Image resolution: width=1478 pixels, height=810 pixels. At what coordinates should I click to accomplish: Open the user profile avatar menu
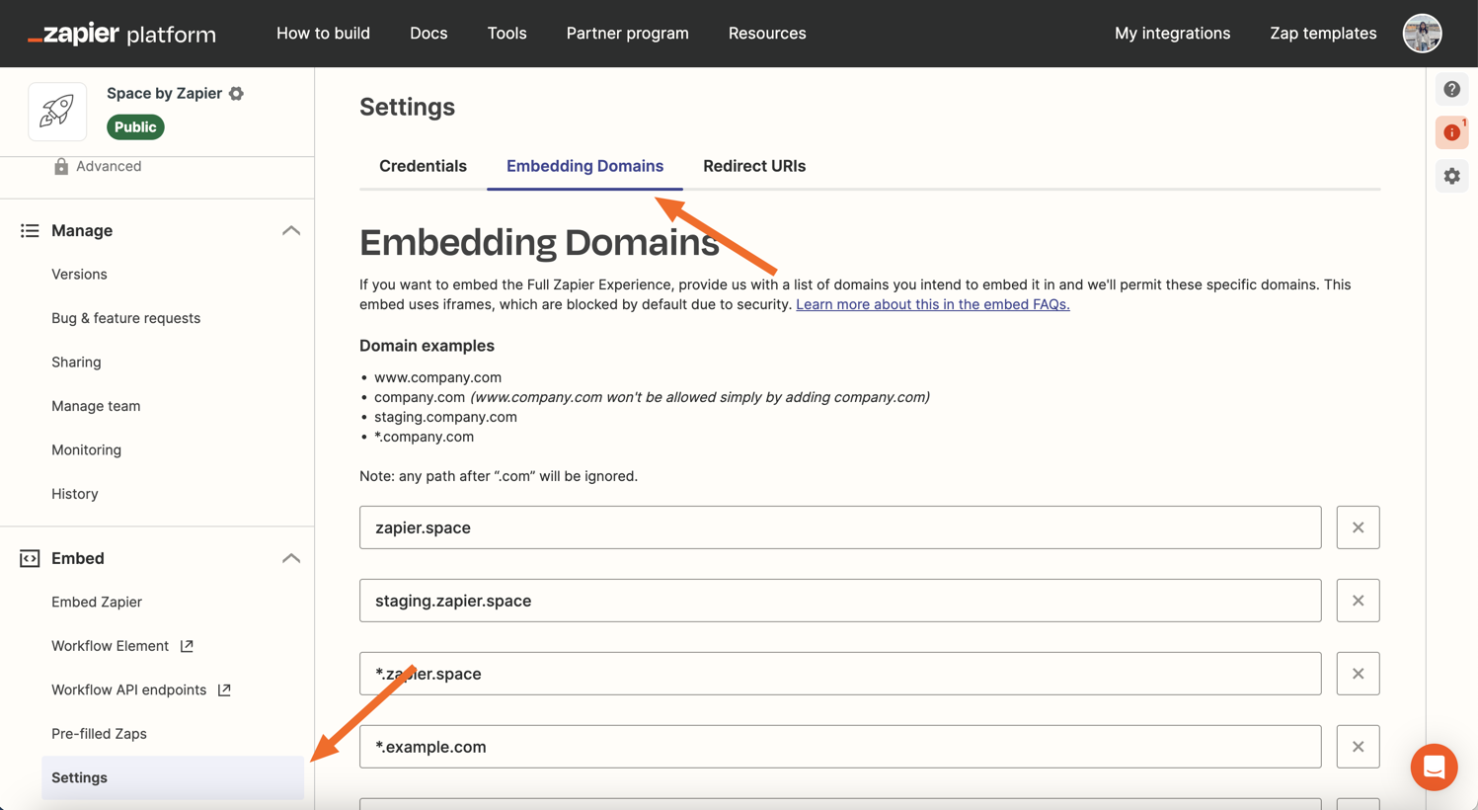click(1422, 34)
